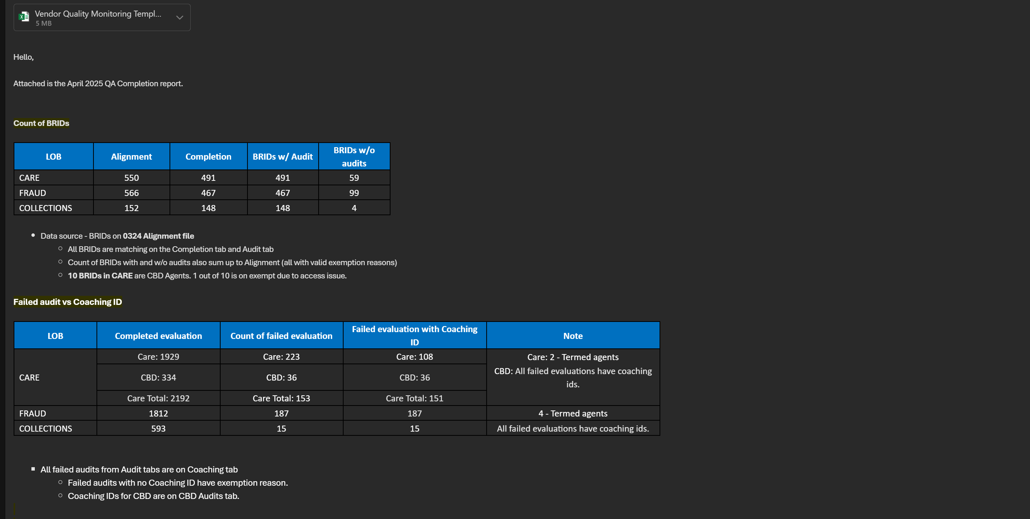Click the '4 - Termed agents' note cell

(x=573, y=413)
